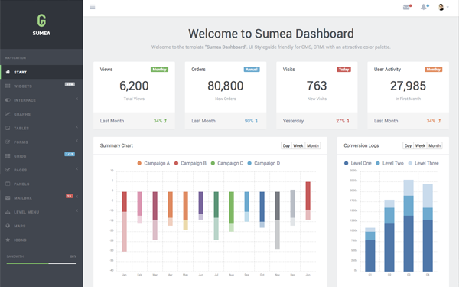Click the red count badge beside Mailbox

coord(69,196)
